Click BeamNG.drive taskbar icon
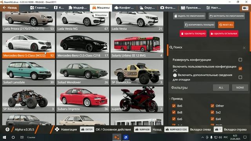Viewport: 251px width, 141px height. tap(117, 137)
